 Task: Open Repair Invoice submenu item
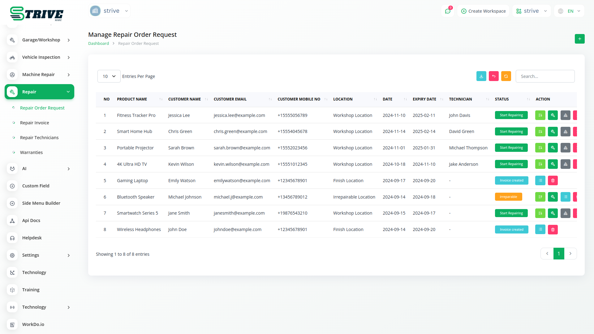(34, 123)
